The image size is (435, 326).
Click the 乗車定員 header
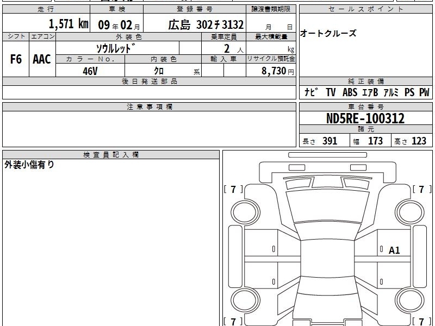pos(223,37)
